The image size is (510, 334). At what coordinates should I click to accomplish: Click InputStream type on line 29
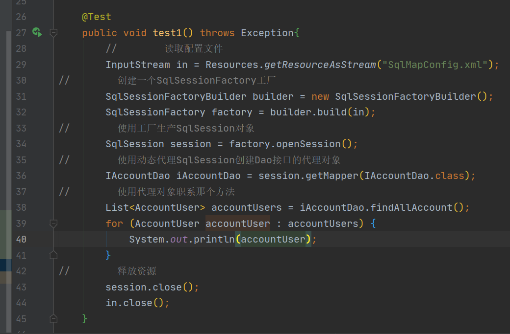point(138,65)
